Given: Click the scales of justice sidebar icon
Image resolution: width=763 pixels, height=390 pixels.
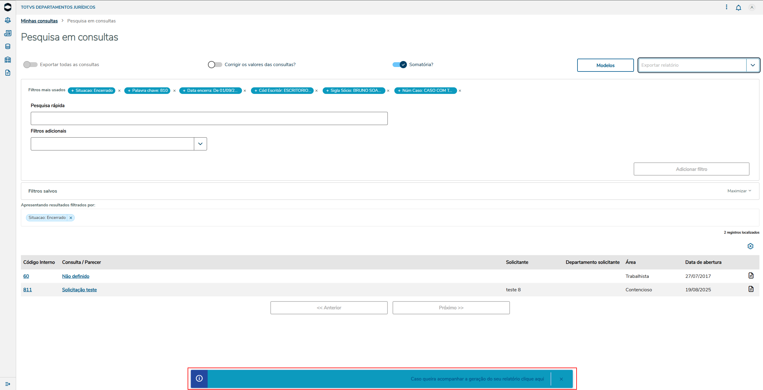Looking at the screenshot, I should click(x=8, y=20).
